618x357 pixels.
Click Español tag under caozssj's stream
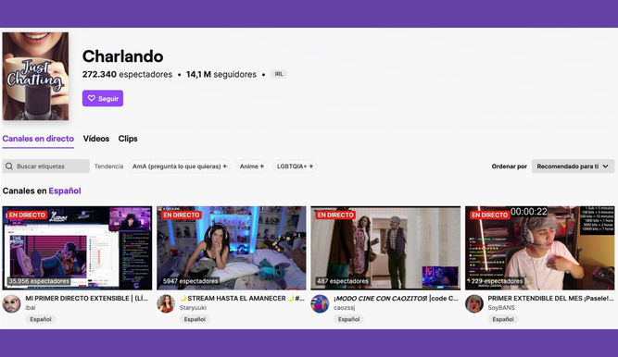tap(348, 319)
